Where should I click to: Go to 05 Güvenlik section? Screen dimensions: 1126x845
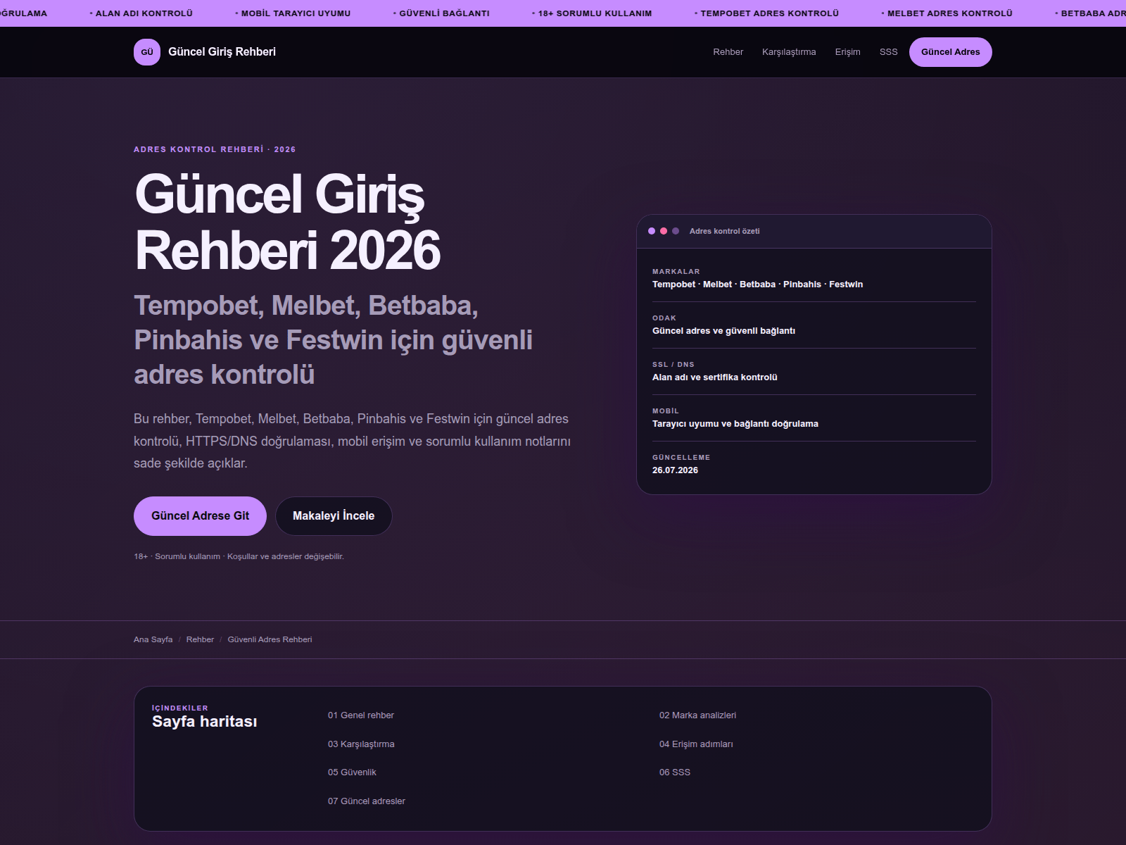click(352, 772)
